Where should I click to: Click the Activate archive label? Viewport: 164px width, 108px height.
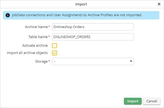35,46
